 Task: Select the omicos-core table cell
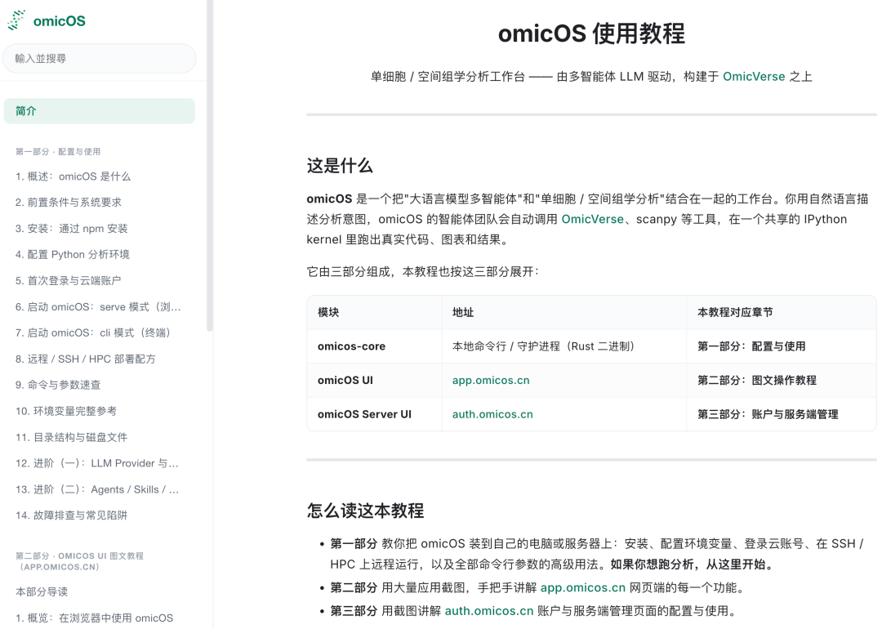click(x=375, y=346)
